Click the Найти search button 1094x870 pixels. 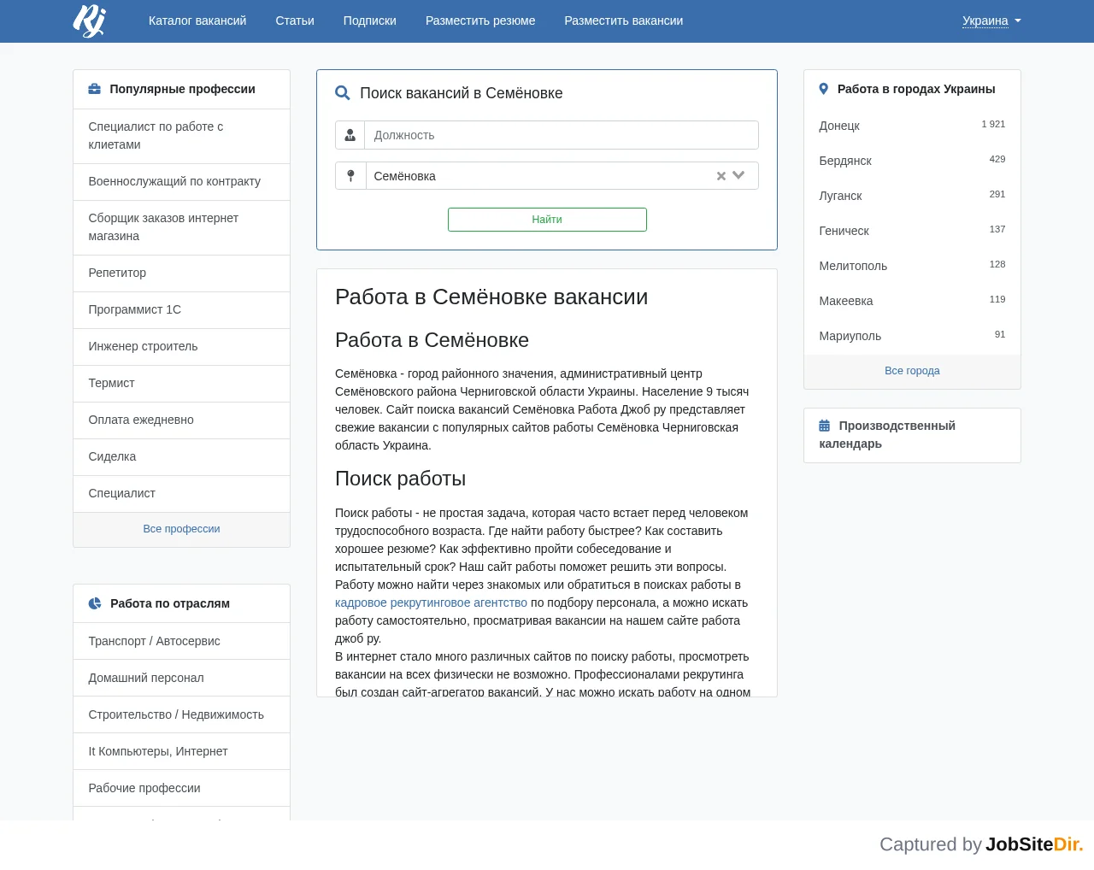tap(547, 220)
